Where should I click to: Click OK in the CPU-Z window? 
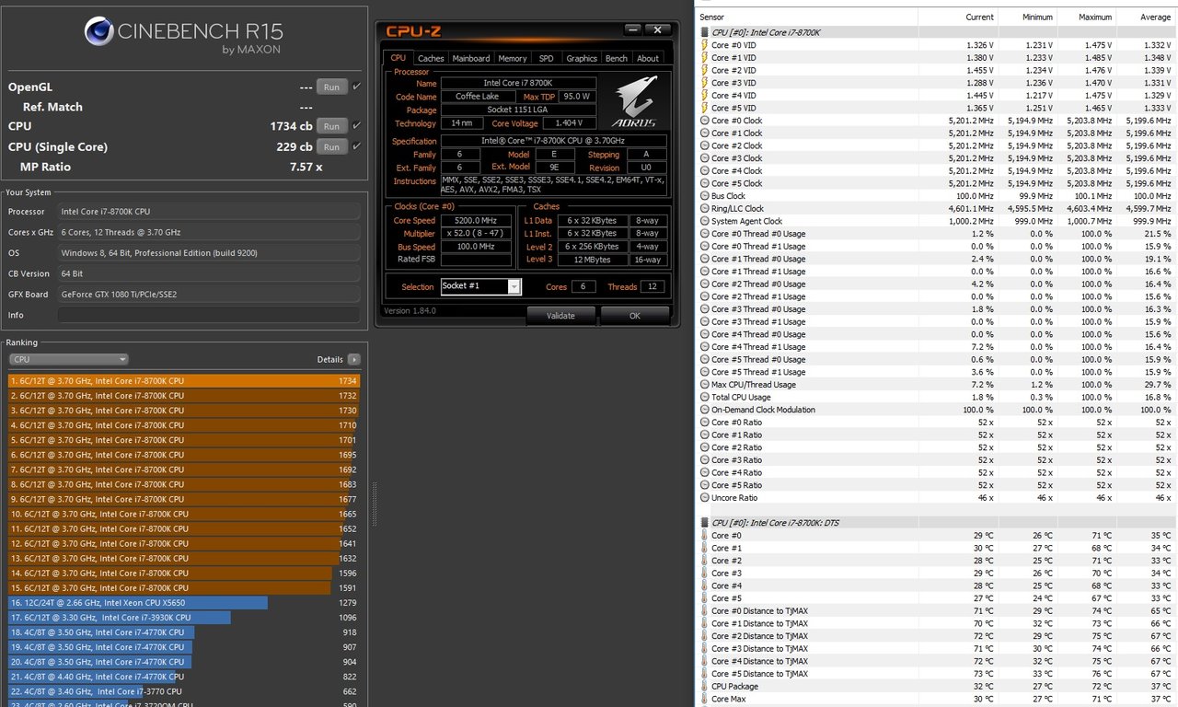point(634,316)
